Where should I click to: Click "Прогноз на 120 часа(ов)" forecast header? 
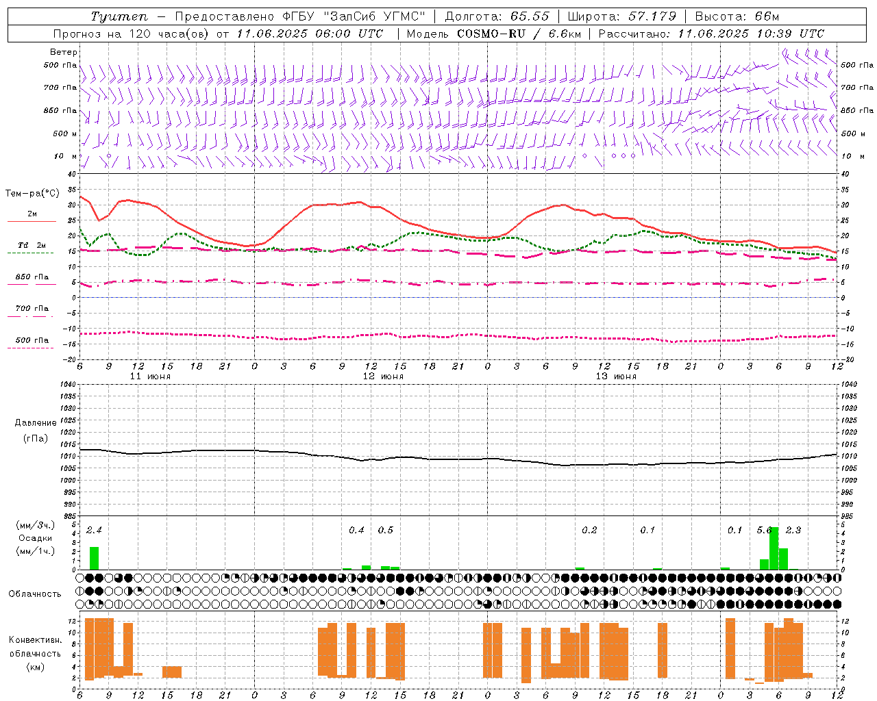(x=132, y=34)
